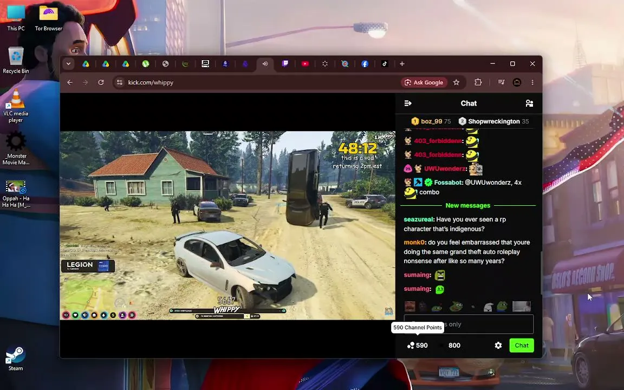The height and width of the screenshot is (390, 624).
Task: Open the Chrome three-dot menu
Action: 532,82
